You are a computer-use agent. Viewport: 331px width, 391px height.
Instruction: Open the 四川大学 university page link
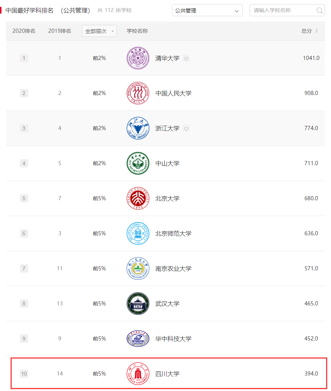point(167,373)
